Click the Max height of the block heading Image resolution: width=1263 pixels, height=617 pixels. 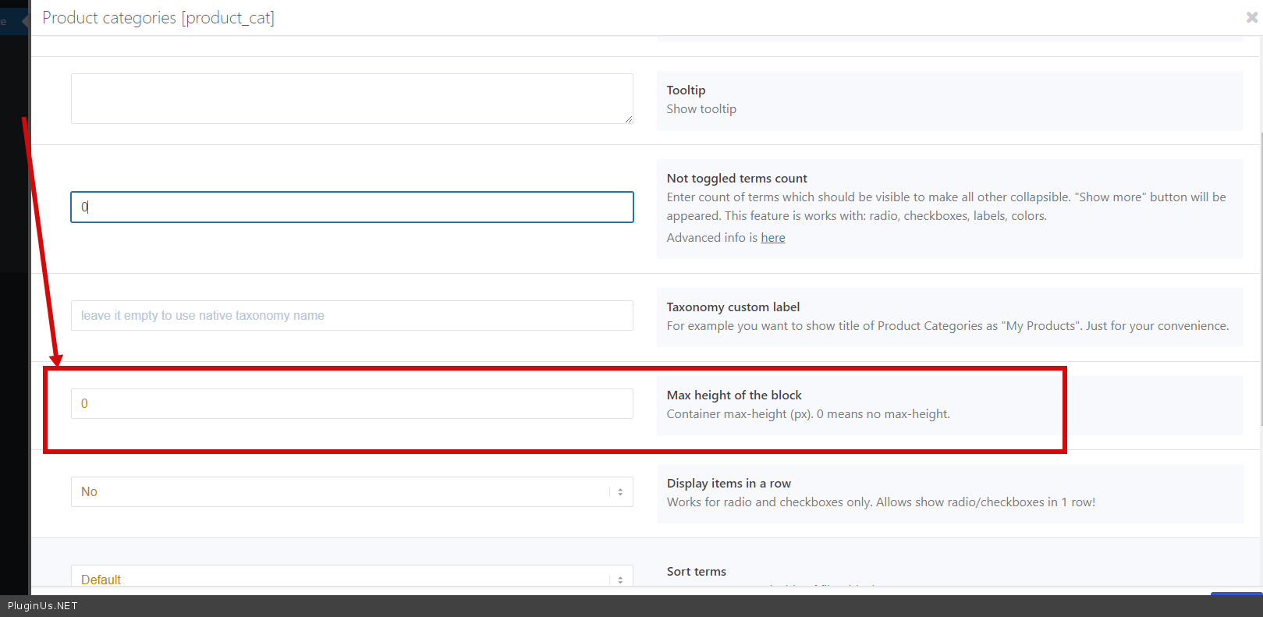733,395
